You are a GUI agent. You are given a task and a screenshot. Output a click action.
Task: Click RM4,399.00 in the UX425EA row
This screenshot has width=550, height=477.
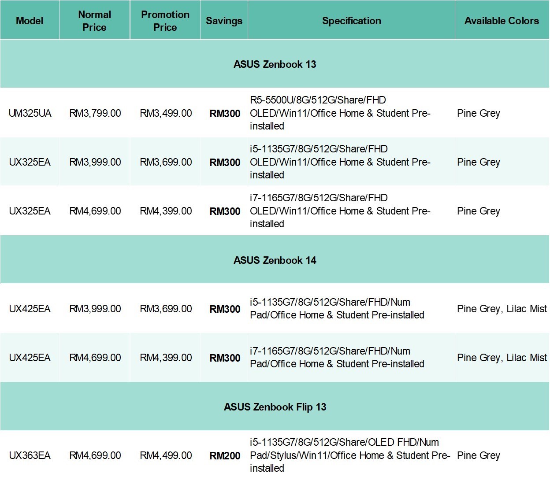tap(166, 358)
